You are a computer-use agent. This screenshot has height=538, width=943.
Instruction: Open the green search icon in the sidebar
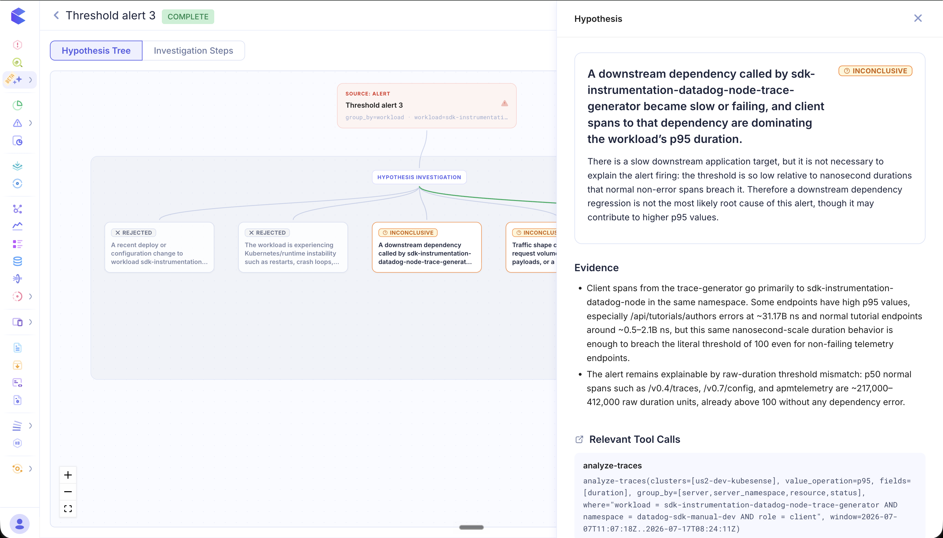click(17, 62)
